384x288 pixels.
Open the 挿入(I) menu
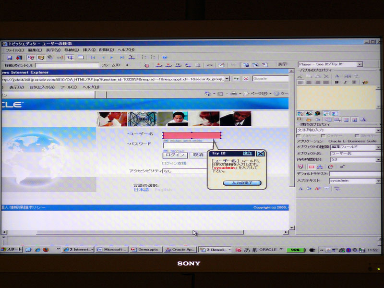(x=89, y=50)
